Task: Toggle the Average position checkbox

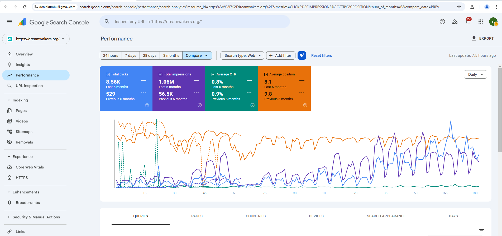Action: click(x=266, y=74)
